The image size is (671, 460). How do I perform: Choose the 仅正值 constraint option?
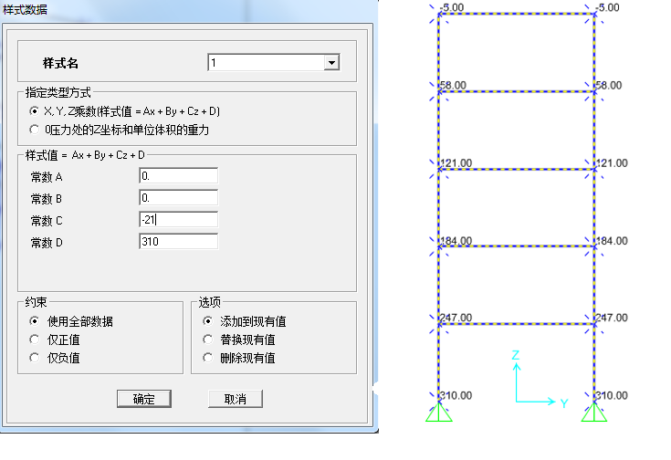pos(35,340)
